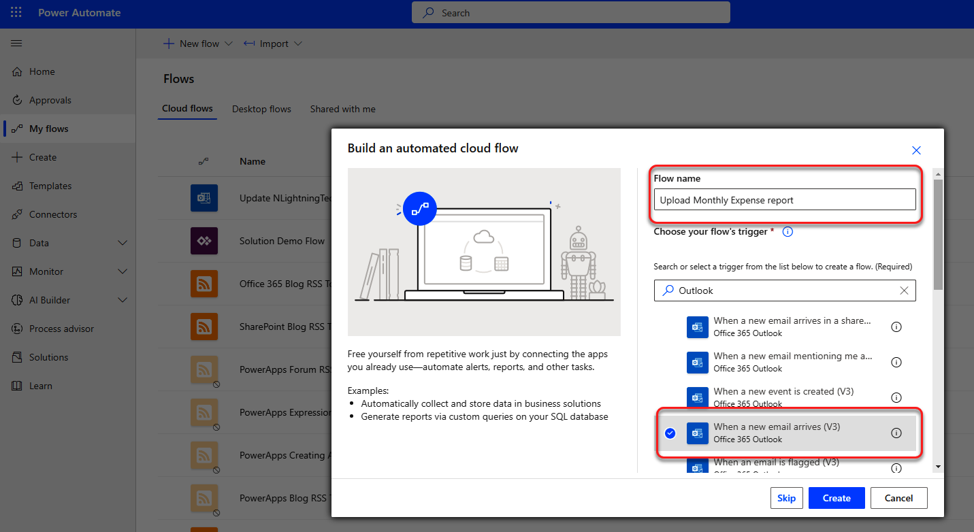Click the Process advisor icon in sidebar

pyautogui.click(x=17, y=329)
